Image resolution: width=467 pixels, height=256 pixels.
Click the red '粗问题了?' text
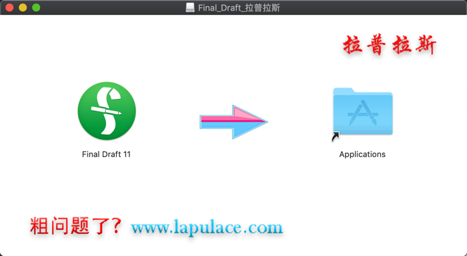pos(76,225)
